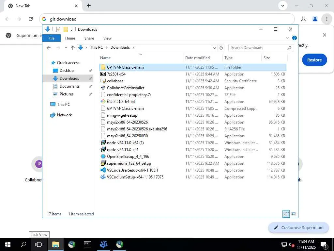Dismiss the Supermium restore notification
Viewport: 334px width, 251px height.
325,35
